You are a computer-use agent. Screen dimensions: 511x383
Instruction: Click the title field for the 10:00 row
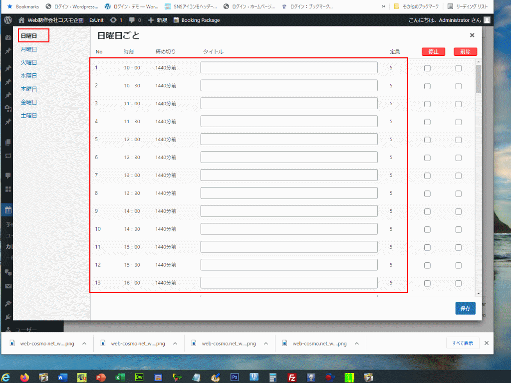[289, 68]
